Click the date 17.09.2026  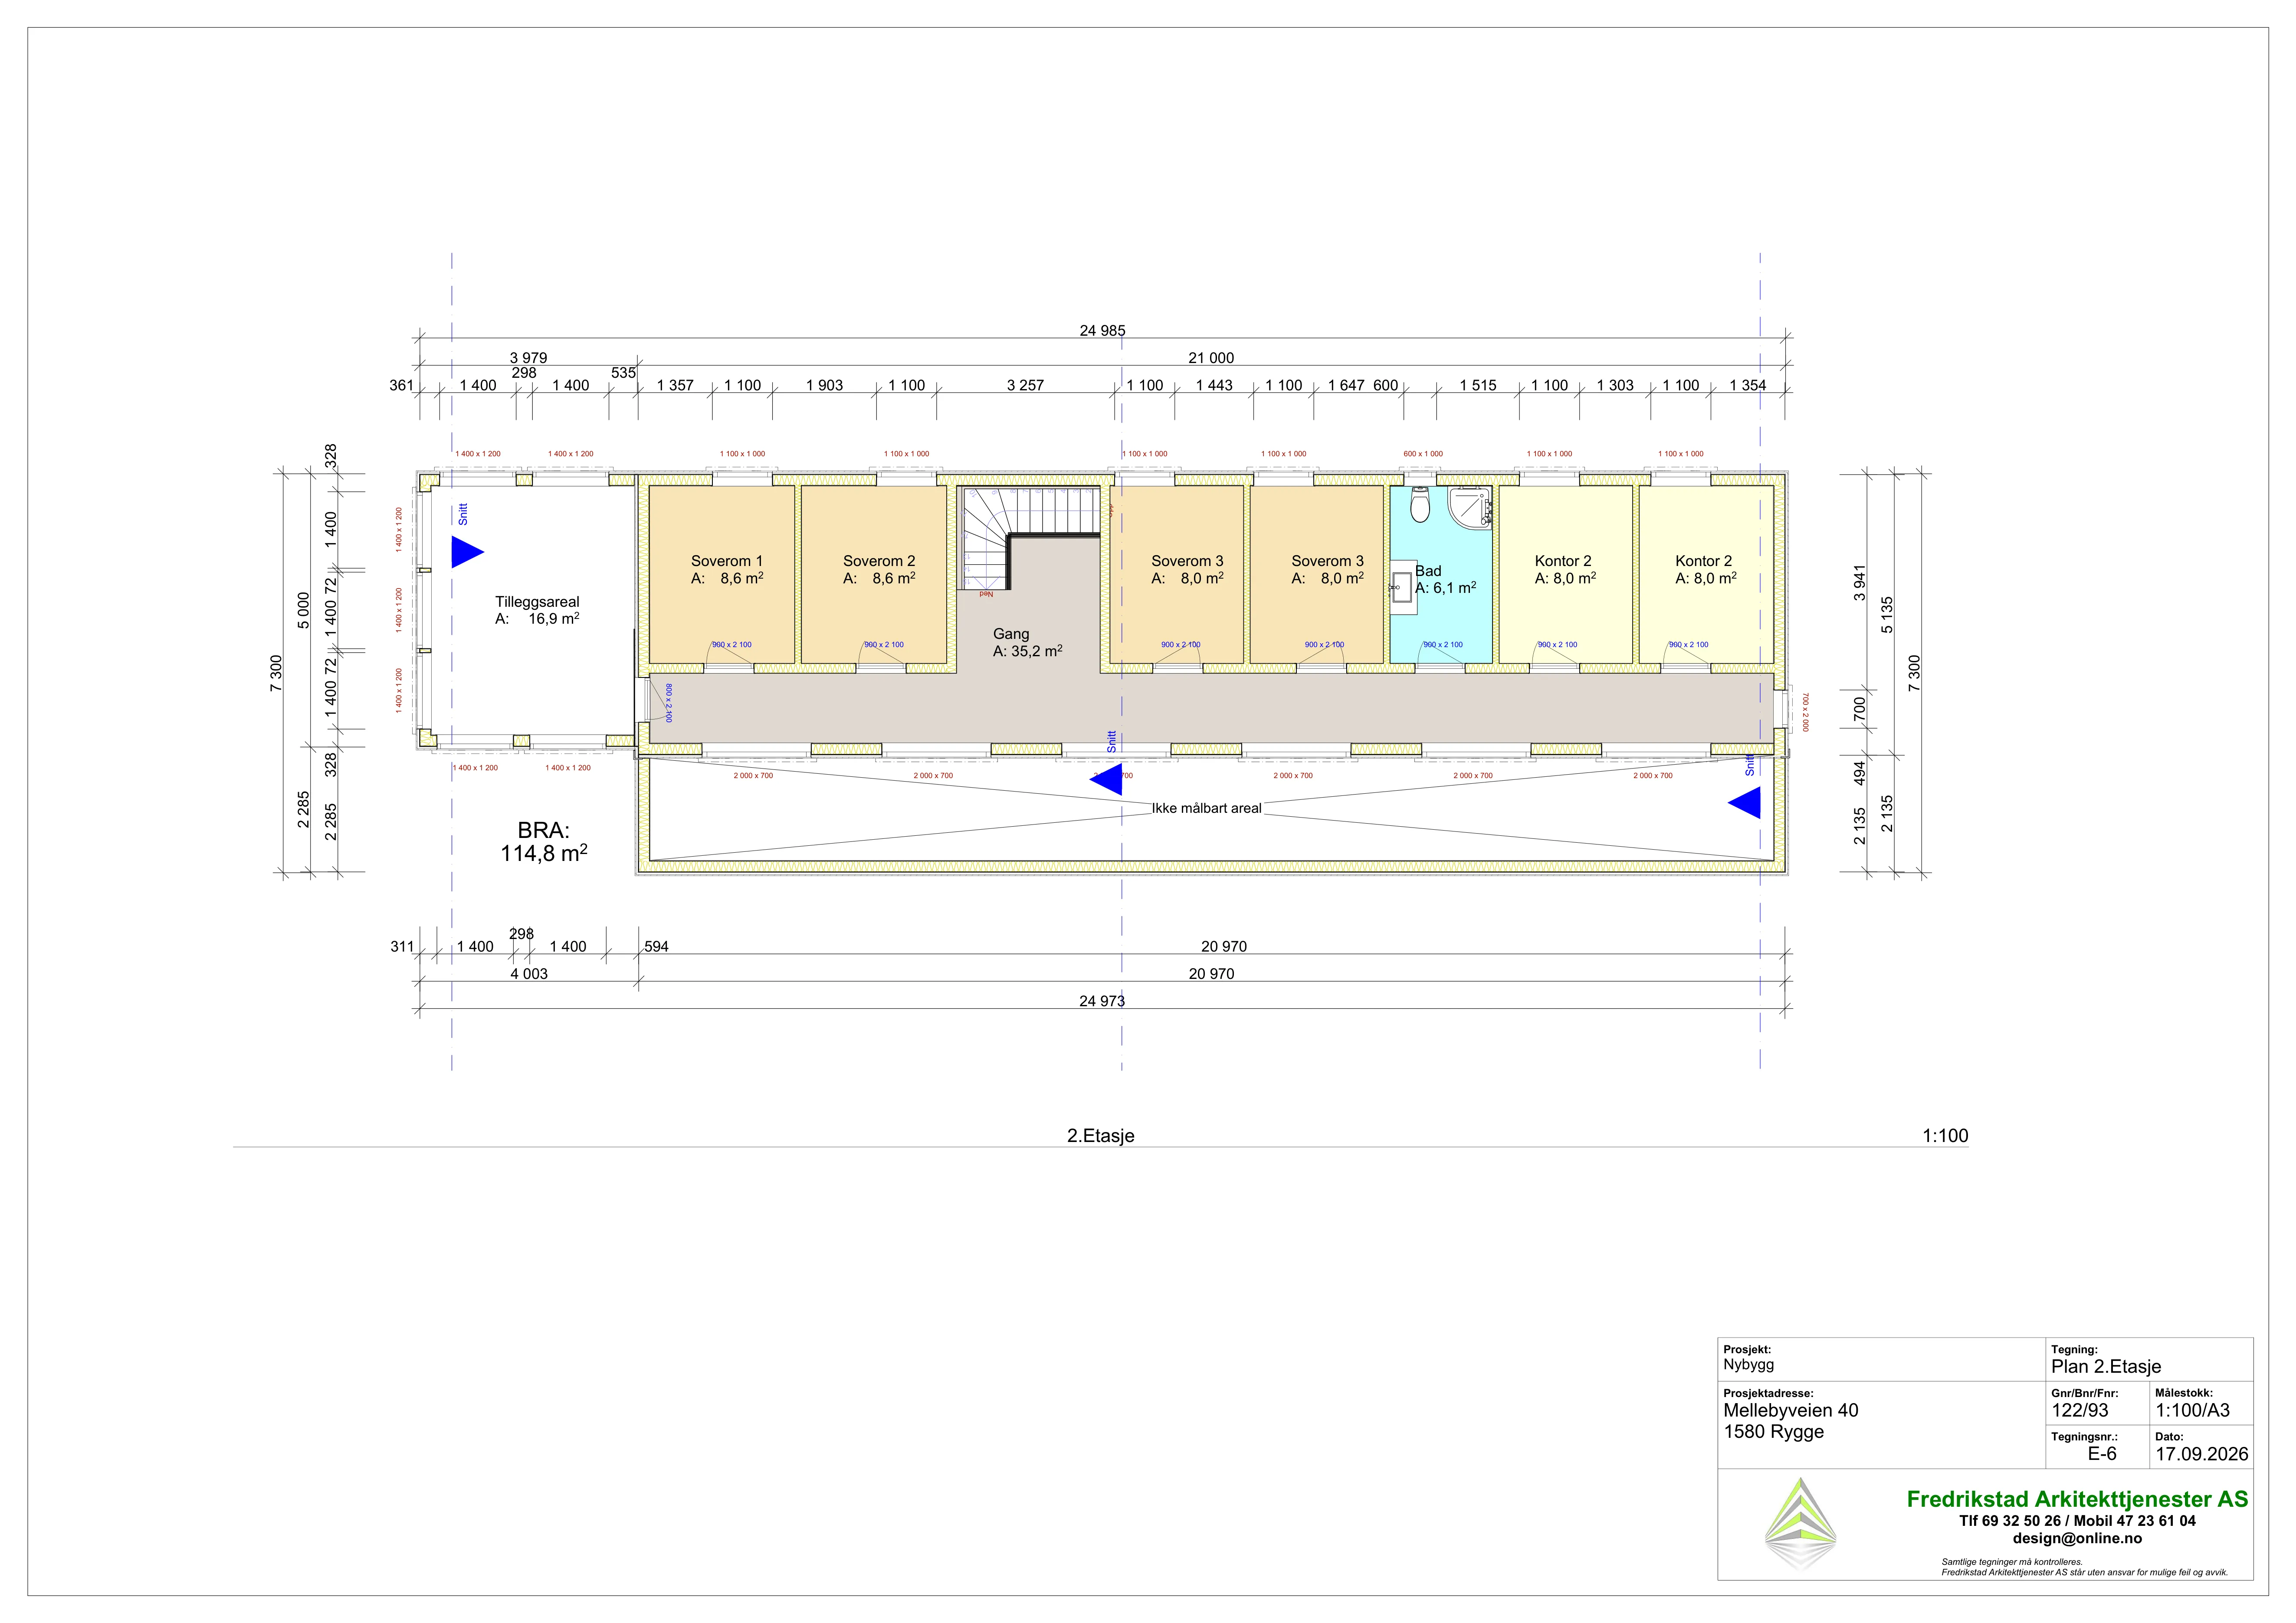pos(2202,1454)
